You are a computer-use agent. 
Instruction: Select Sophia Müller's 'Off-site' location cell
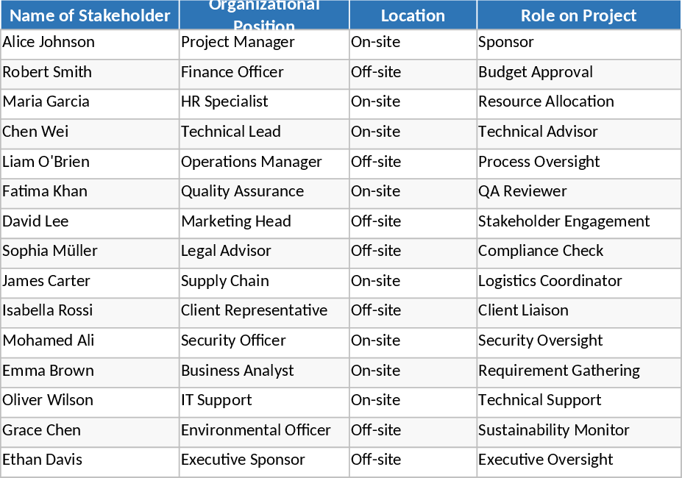[413, 252]
